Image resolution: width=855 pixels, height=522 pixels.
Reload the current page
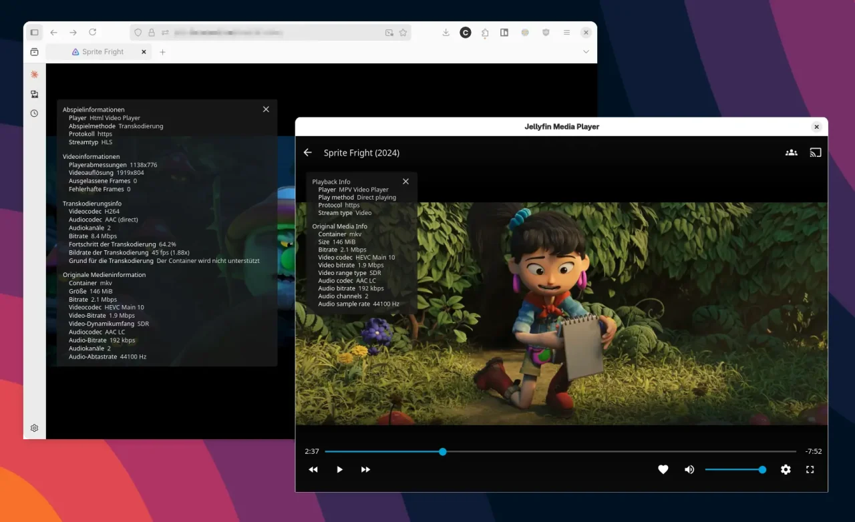coord(93,32)
